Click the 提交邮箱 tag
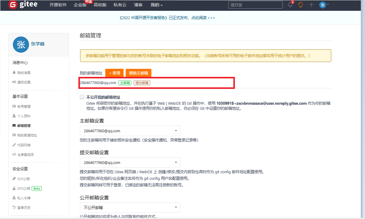Screen dimensions: 365x219 [x=142, y=83]
